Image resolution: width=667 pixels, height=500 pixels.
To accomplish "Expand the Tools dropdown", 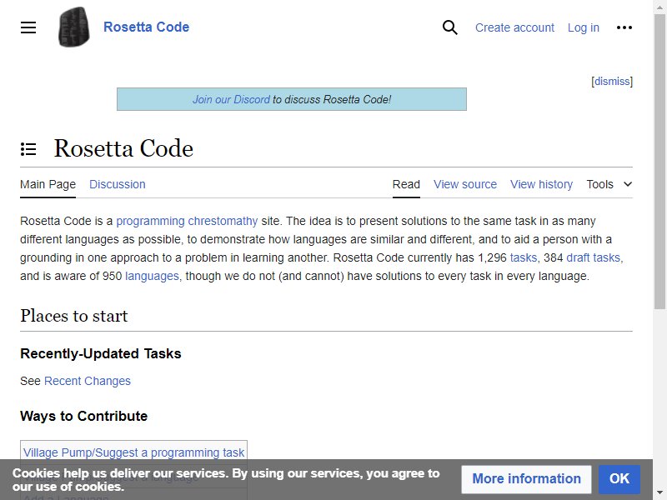I will click(609, 184).
